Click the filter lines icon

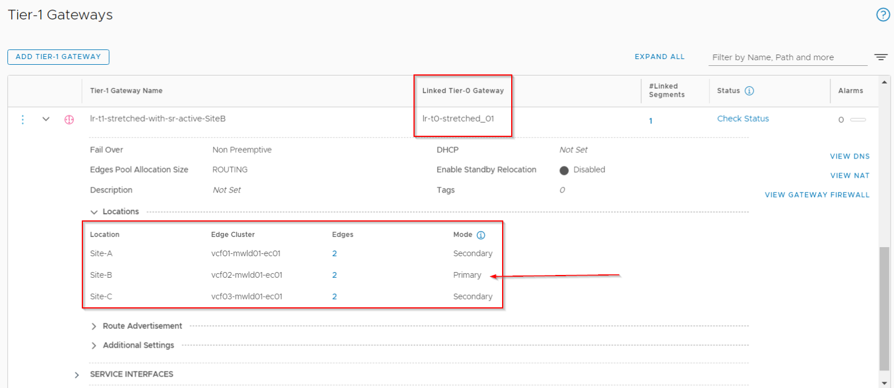click(x=880, y=57)
